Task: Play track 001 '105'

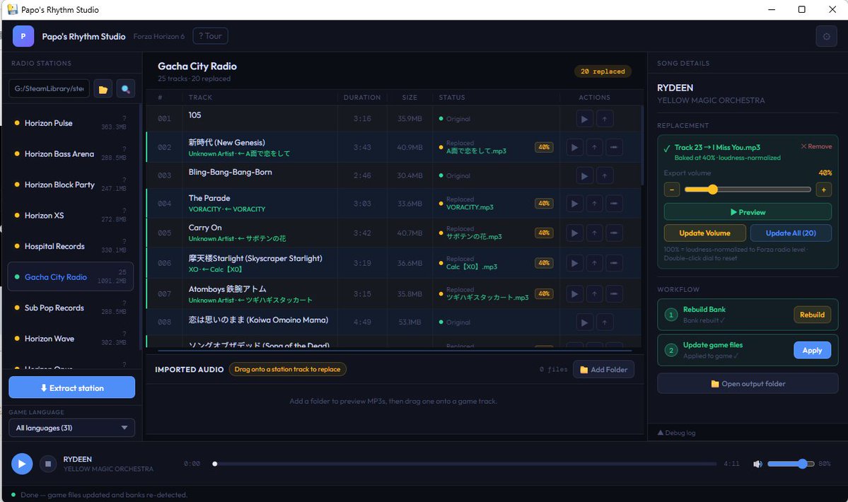Action: click(584, 119)
